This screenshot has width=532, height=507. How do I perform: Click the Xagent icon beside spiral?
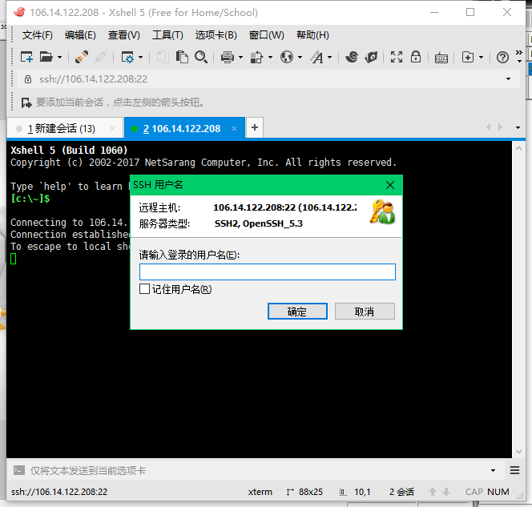pos(371,57)
